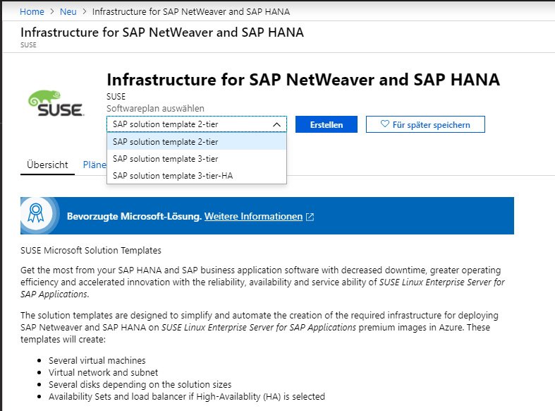Click the SUSE chameleon logo
Viewport: 555px width, 411px height.
click(x=56, y=103)
